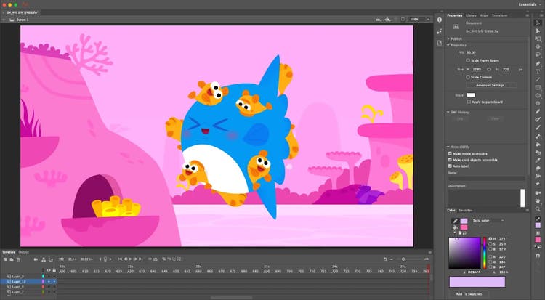Click the stroke color swatch in the Color panel

click(x=464, y=221)
